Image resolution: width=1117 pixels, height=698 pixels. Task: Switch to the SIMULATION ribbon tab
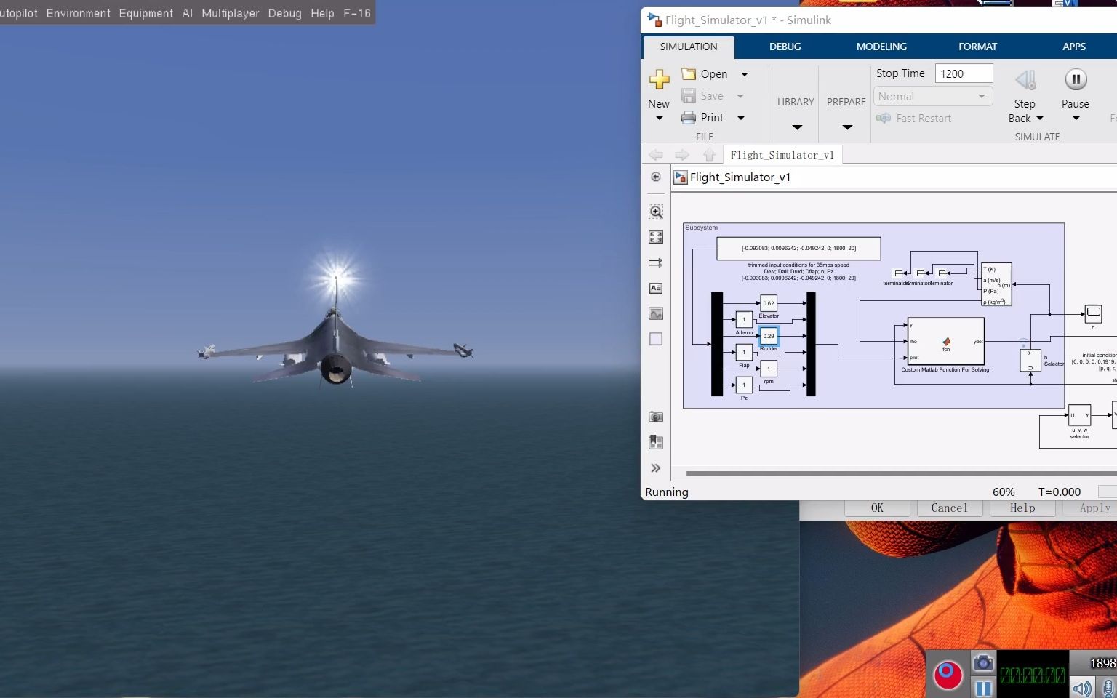[689, 47]
